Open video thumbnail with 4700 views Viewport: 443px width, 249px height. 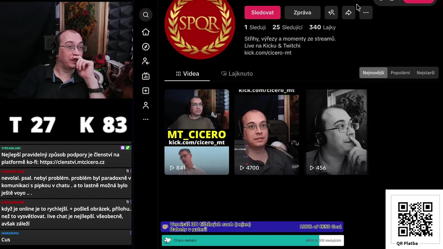coord(267,132)
